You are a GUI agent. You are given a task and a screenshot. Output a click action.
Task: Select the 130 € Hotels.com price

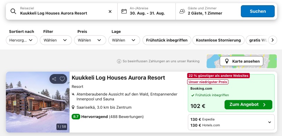205,125
